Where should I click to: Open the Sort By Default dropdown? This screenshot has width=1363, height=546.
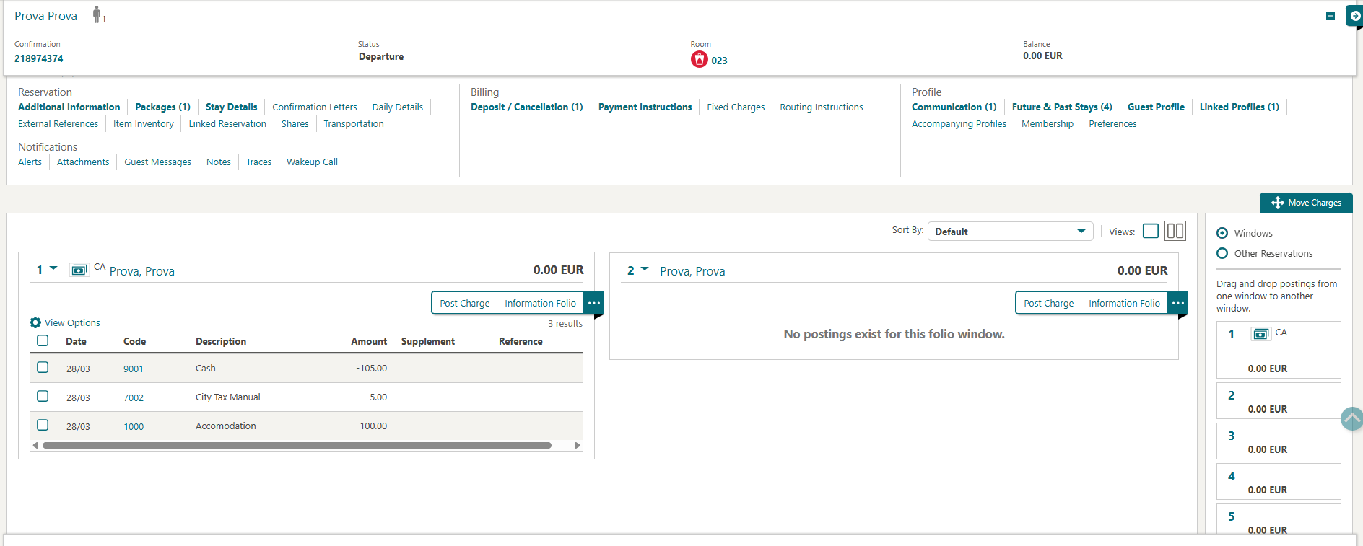click(x=1010, y=232)
